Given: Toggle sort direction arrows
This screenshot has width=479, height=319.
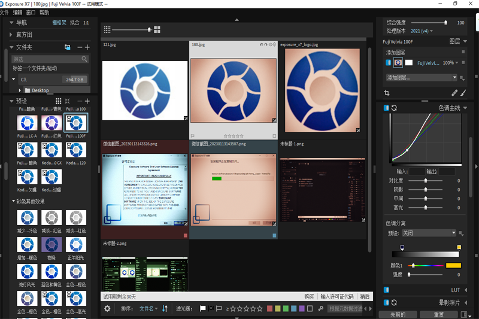Looking at the screenshot, I should 165,309.
